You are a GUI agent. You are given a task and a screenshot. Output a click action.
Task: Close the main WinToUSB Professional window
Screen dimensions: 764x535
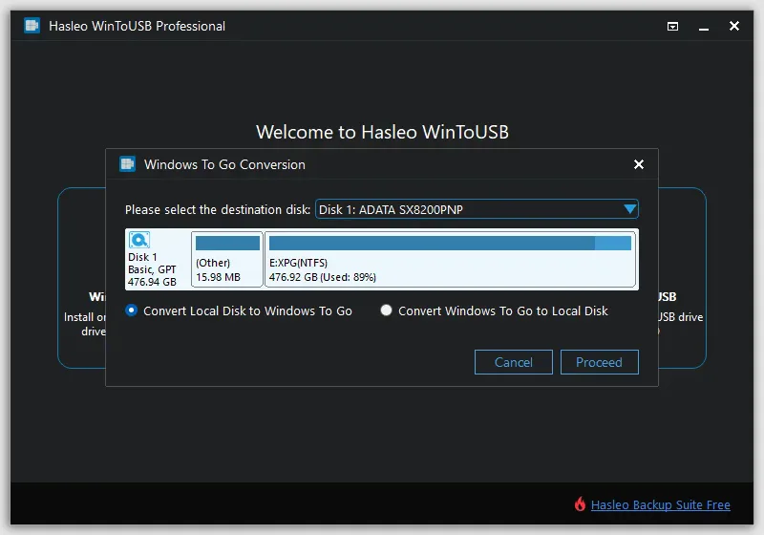(x=734, y=27)
